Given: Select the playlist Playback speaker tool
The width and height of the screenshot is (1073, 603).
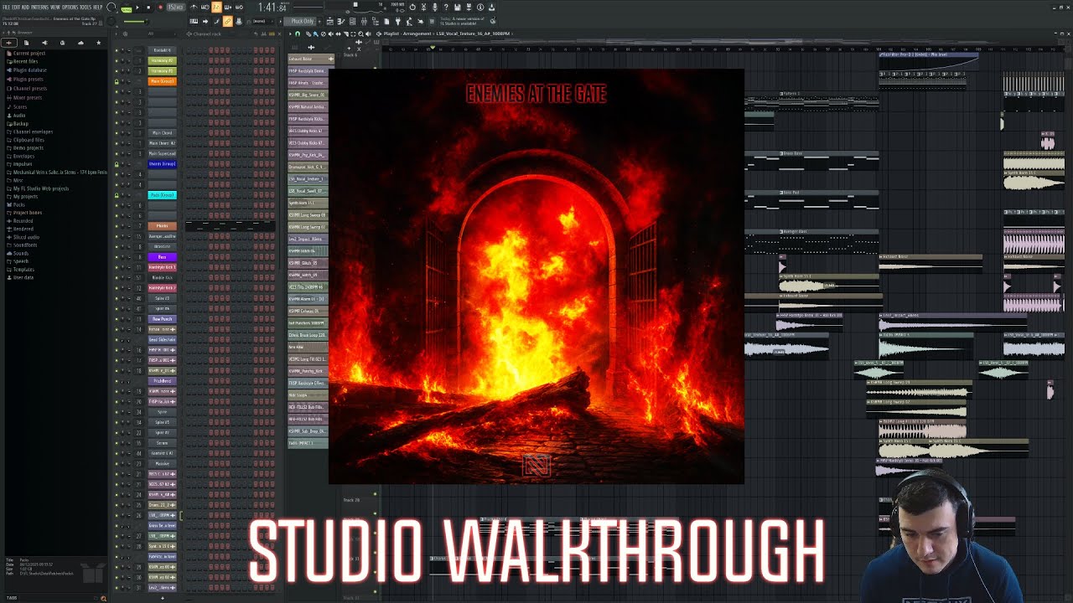Looking at the screenshot, I should tap(368, 33).
